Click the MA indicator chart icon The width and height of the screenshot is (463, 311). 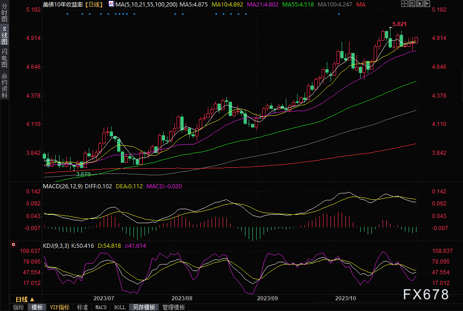[111, 4]
